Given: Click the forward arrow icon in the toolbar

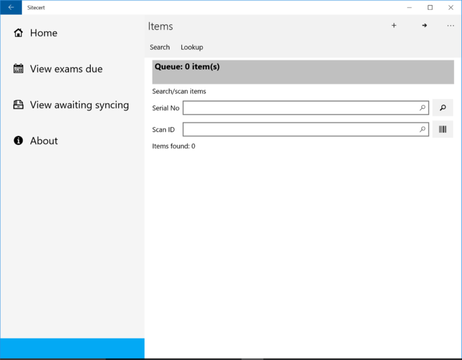Looking at the screenshot, I should pyautogui.click(x=424, y=26).
